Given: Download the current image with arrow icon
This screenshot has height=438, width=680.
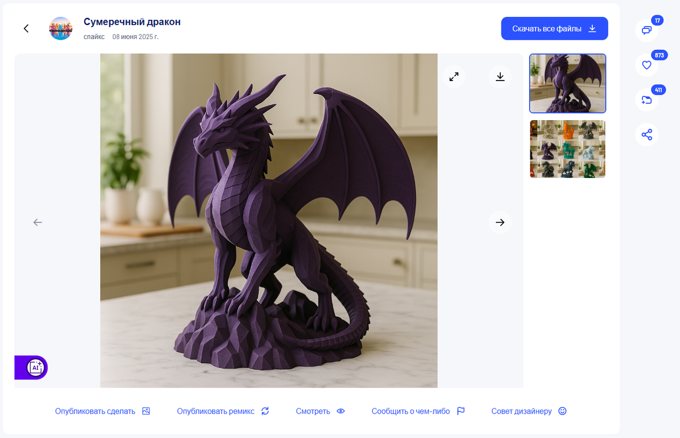Looking at the screenshot, I should [500, 76].
